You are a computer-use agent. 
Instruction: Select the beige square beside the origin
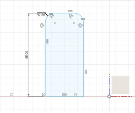pos(120,85)
